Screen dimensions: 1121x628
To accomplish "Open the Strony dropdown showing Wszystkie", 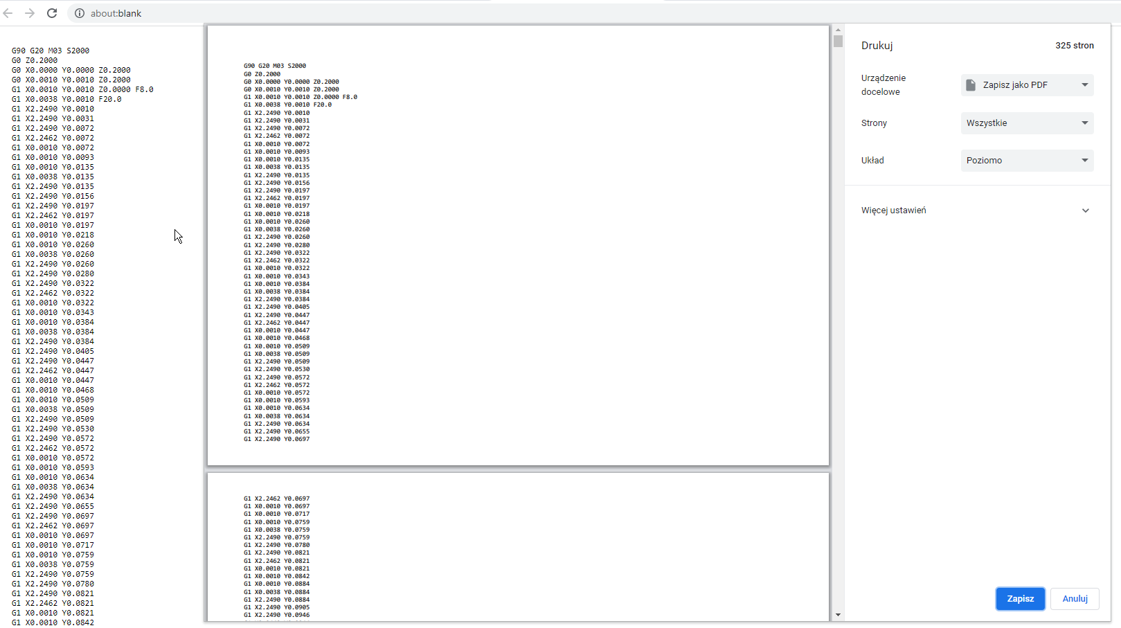I will (1028, 123).
